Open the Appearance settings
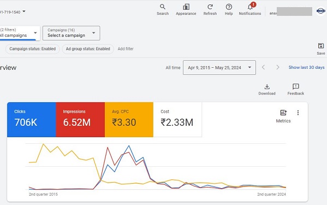The width and height of the screenshot is (327, 205). click(186, 10)
